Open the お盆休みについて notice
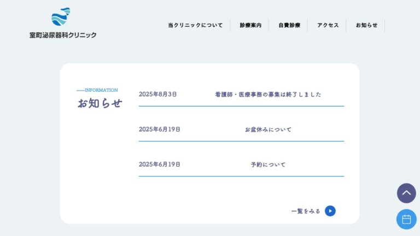This screenshot has width=420, height=236. [x=268, y=129]
